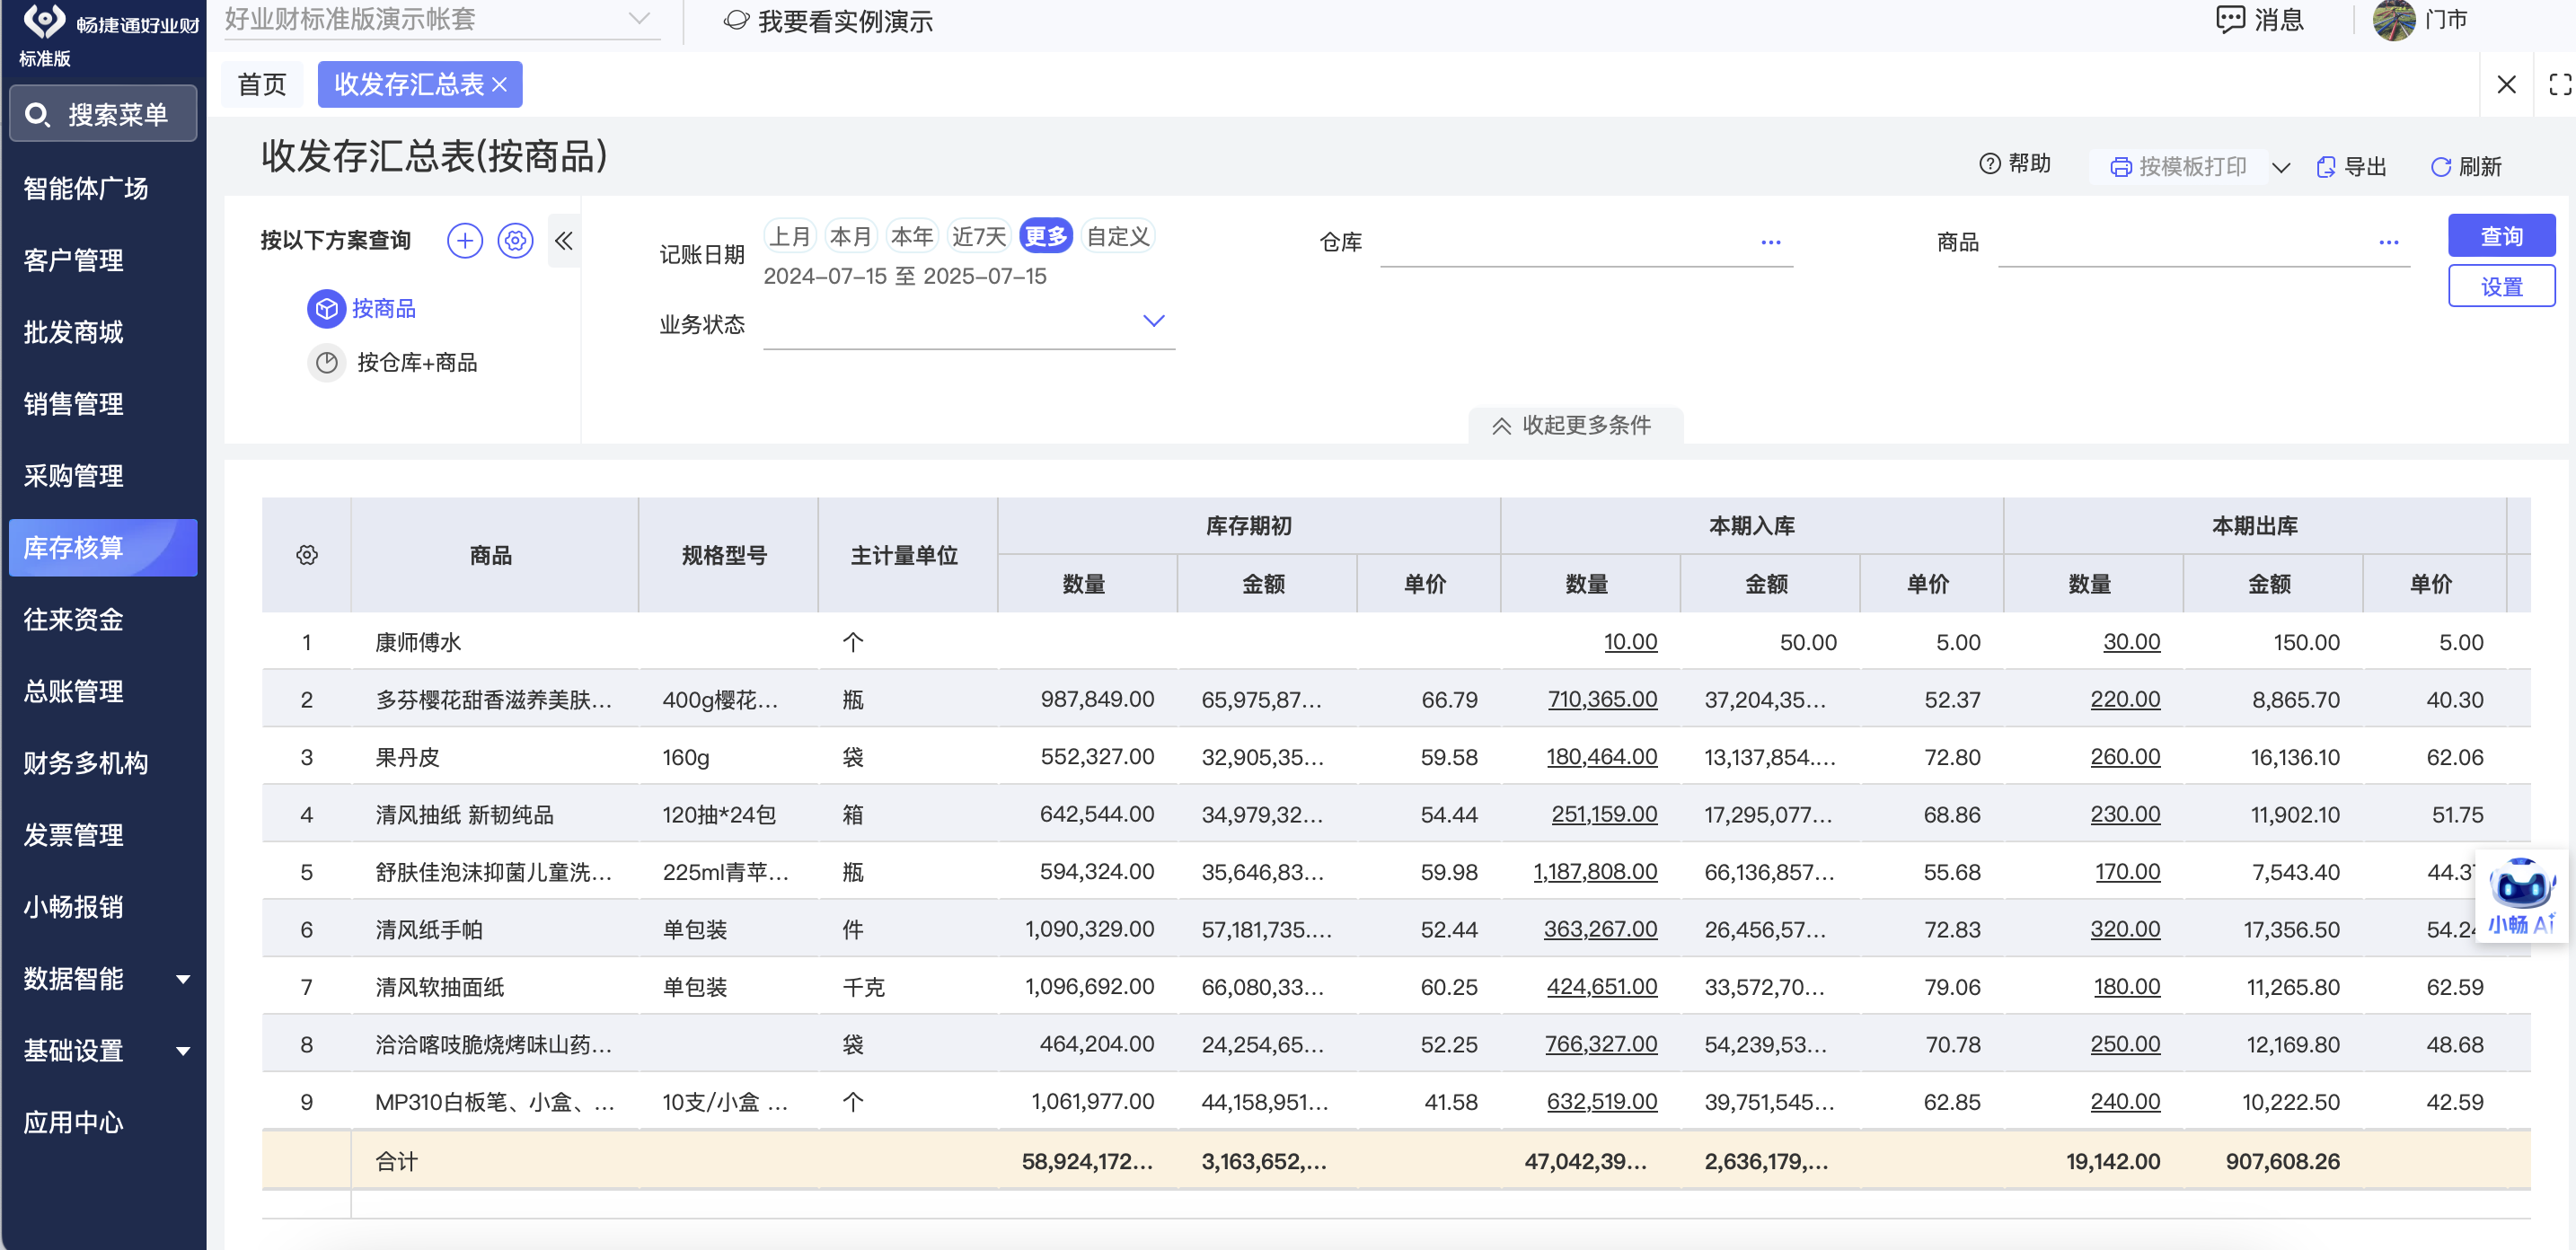Expand the 业务状态 dropdown
The width and height of the screenshot is (2576, 1250).
pyautogui.click(x=1153, y=321)
